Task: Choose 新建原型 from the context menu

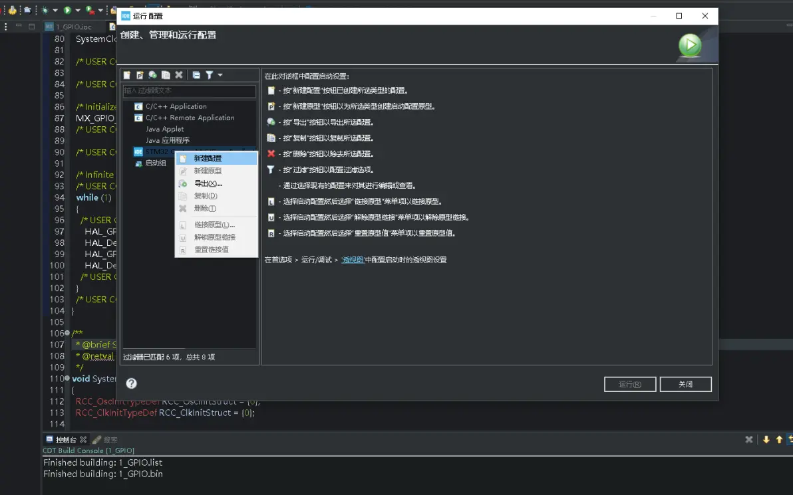Action: pos(216,171)
